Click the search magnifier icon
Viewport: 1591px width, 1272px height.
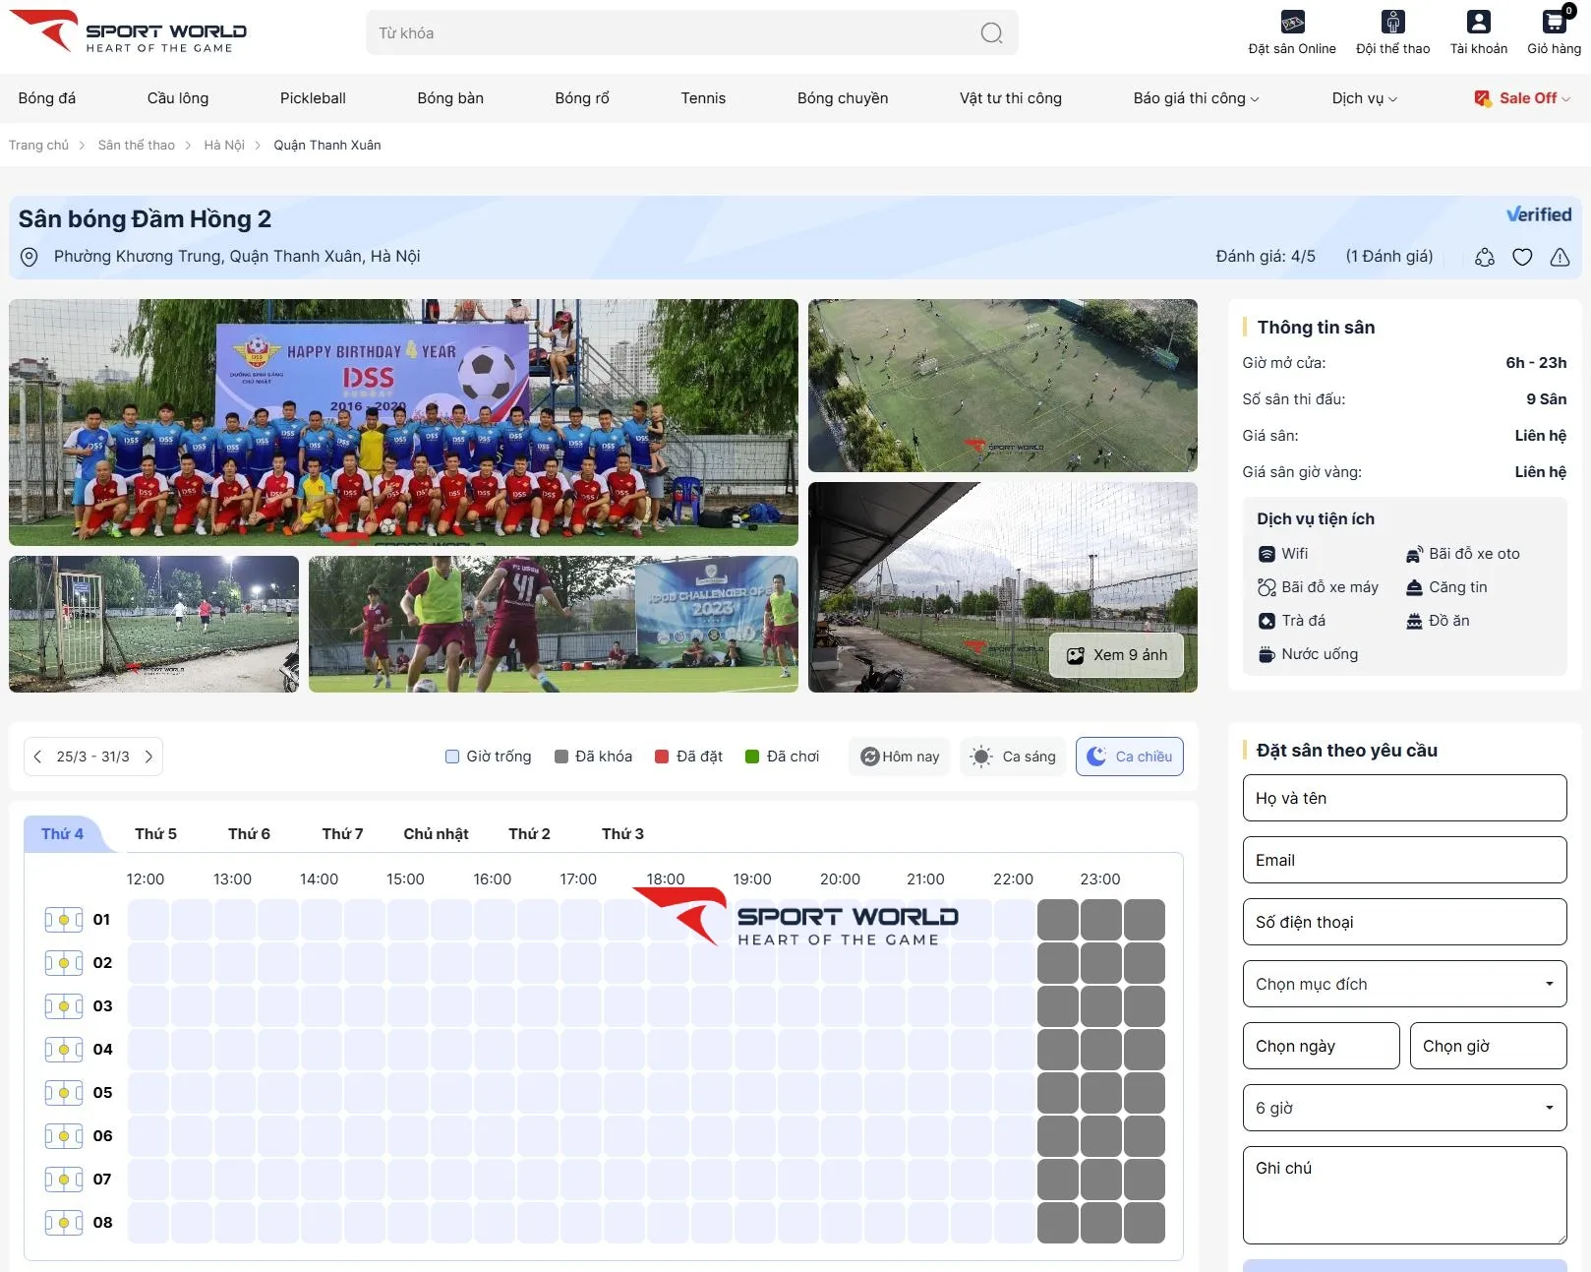click(x=991, y=33)
